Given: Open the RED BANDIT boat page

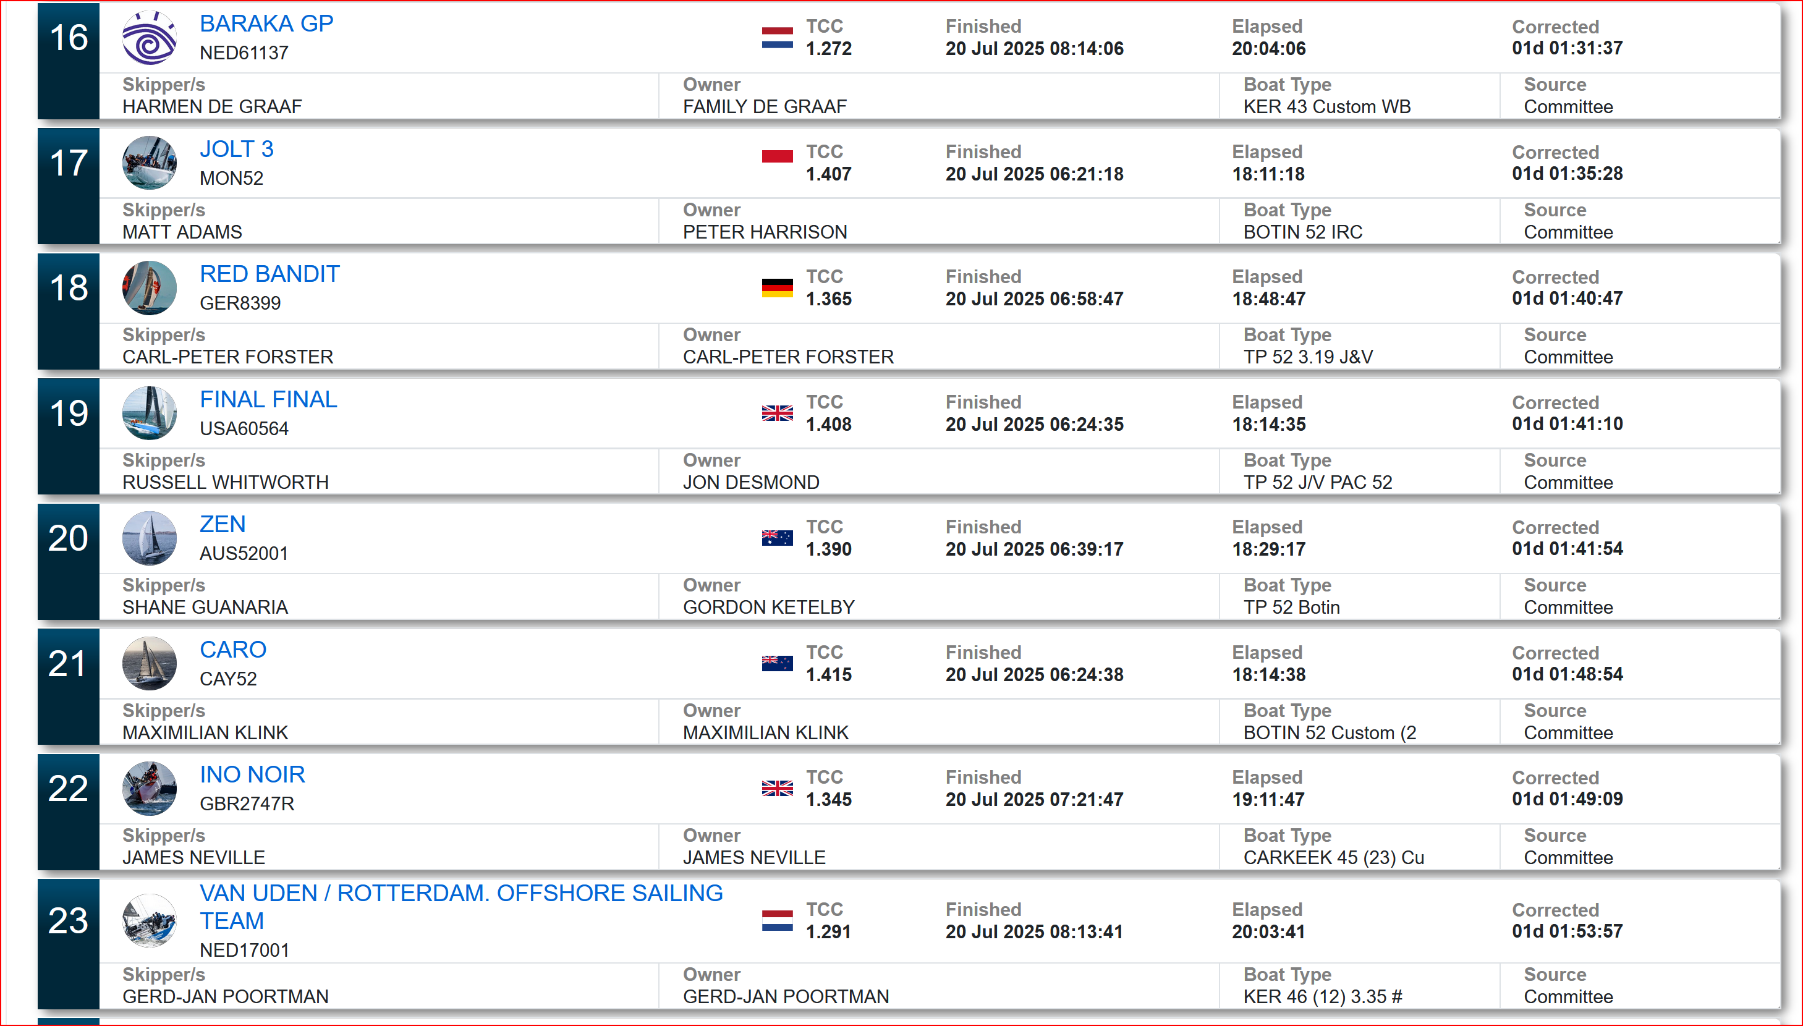Looking at the screenshot, I should point(269,273).
